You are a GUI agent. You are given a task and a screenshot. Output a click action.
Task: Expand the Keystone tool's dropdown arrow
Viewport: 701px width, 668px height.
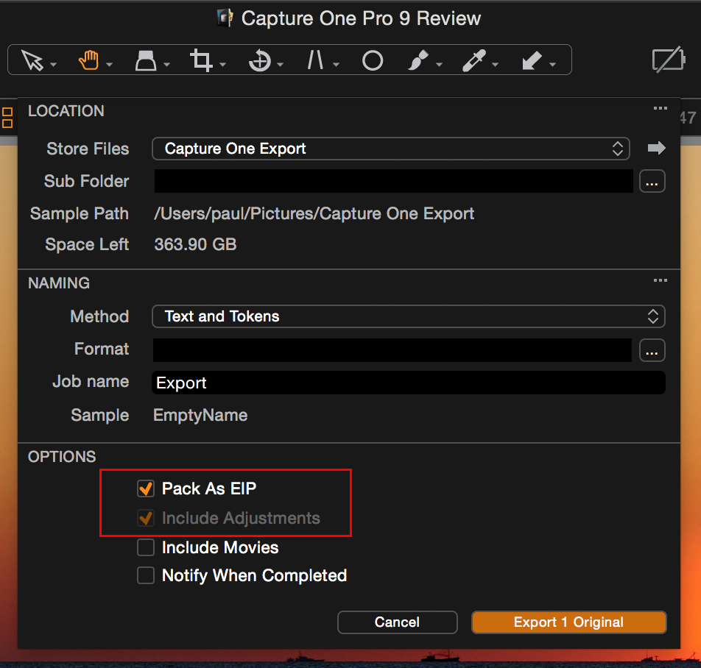[x=337, y=65]
